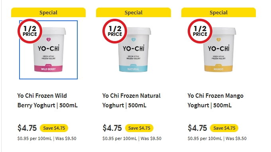Click the Save $4.75 tag for Wild Berry
The image size is (271, 152).
click(54, 128)
